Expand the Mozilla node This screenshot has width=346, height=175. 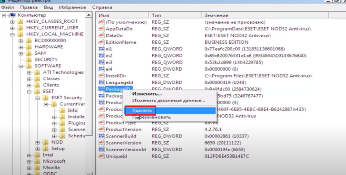tap(29, 168)
